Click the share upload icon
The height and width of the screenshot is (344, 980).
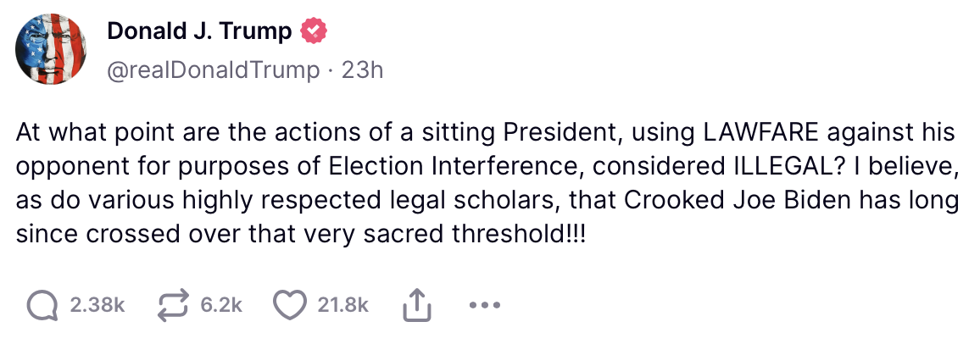[417, 305]
